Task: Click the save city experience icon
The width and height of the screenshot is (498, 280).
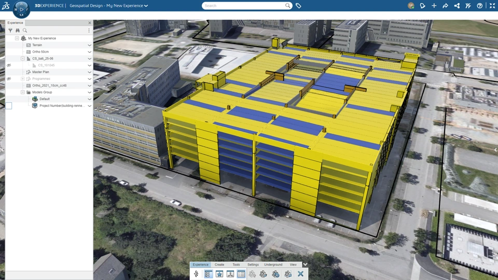Action: click(x=288, y=274)
